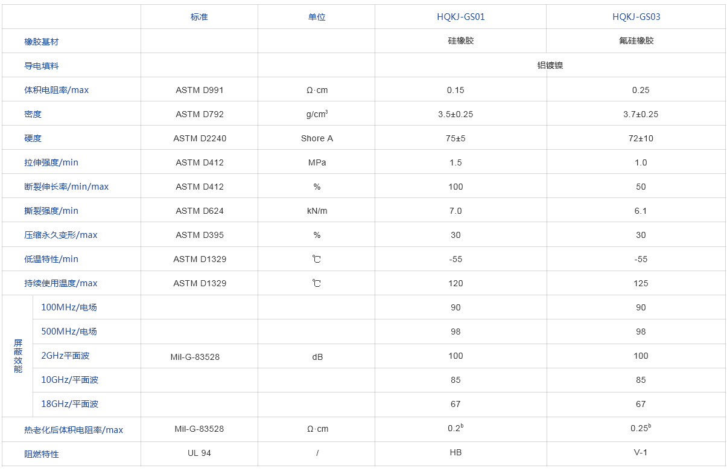Click the 导电填料 row label
Screen dimensions: 727x471
pos(42,66)
